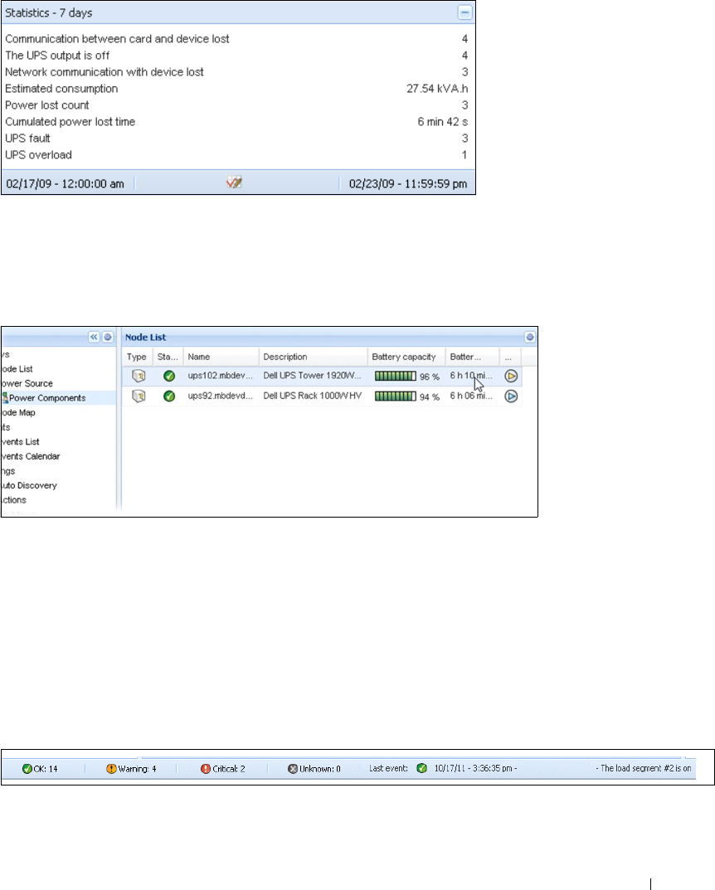
Task: Sort by the Description column header
Action: click(314, 357)
